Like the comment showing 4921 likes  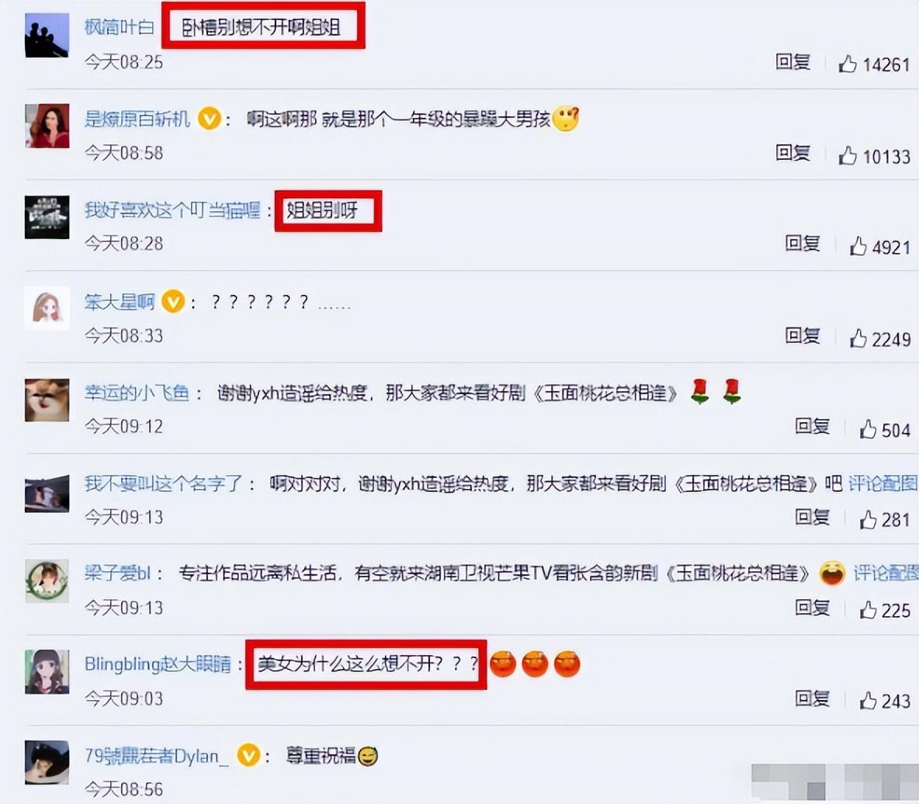click(x=858, y=246)
